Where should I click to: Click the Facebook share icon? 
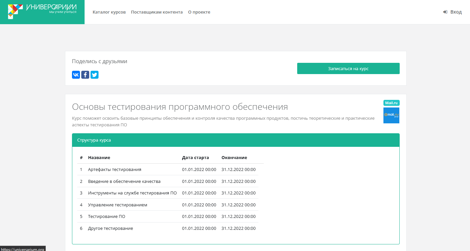[x=85, y=74]
